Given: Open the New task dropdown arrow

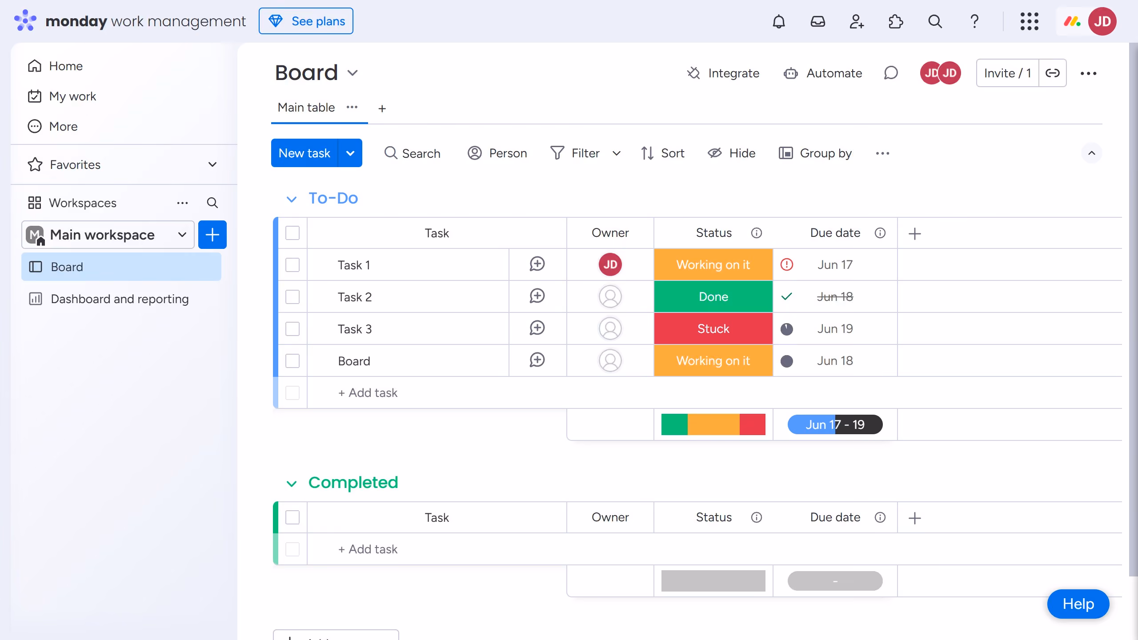Looking at the screenshot, I should pos(350,153).
